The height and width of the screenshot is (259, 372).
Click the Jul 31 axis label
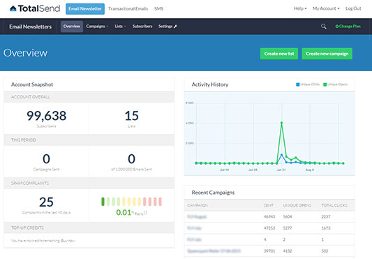tap(281, 170)
